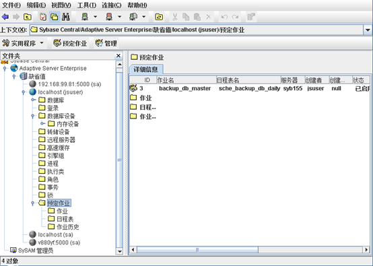Click the Redo toolbar icon

point(235,17)
